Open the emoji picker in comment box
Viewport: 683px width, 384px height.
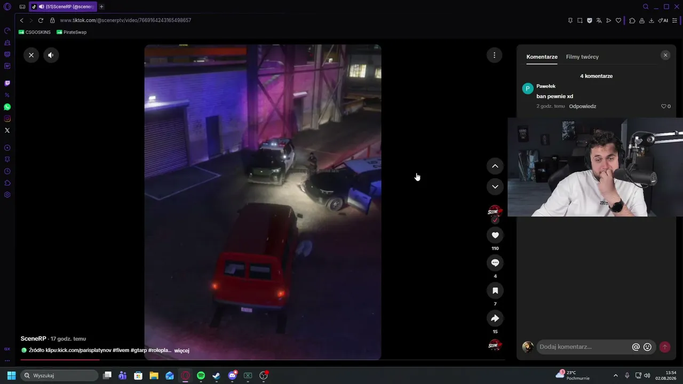(648, 347)
